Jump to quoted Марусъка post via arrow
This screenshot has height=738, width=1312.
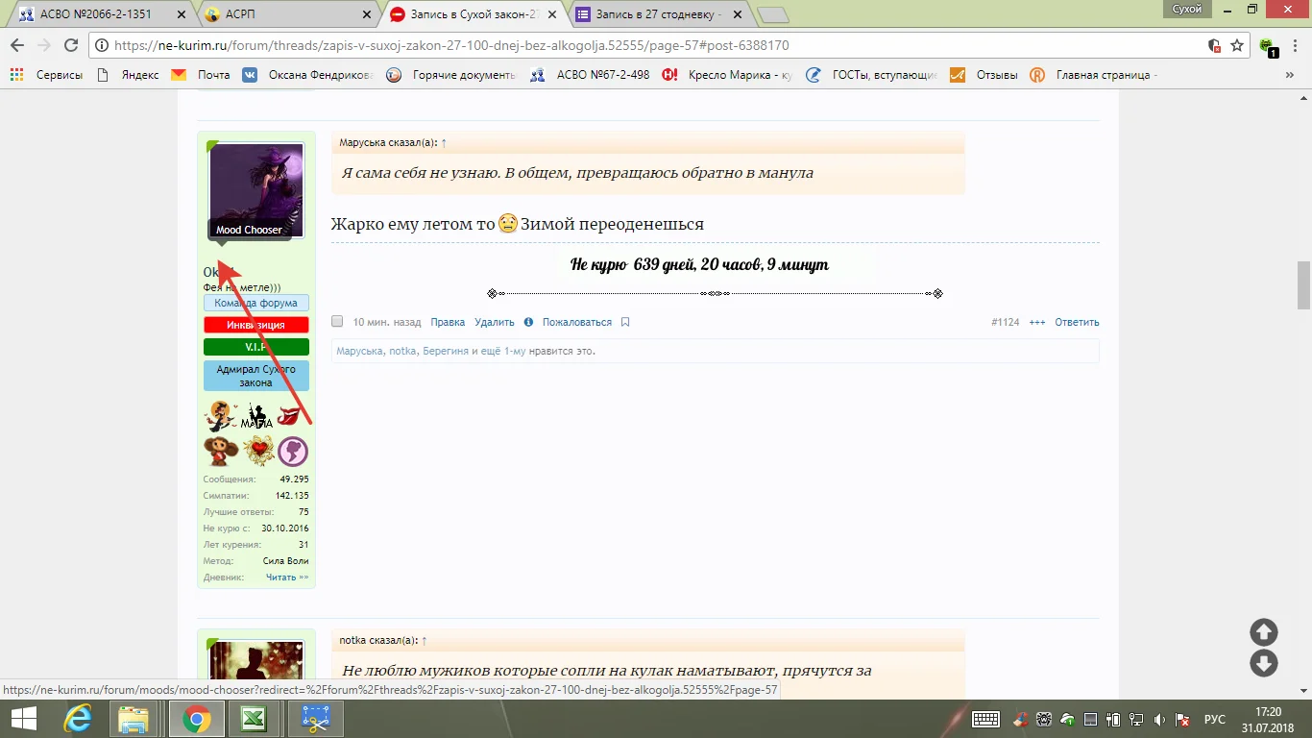point(444,143)
